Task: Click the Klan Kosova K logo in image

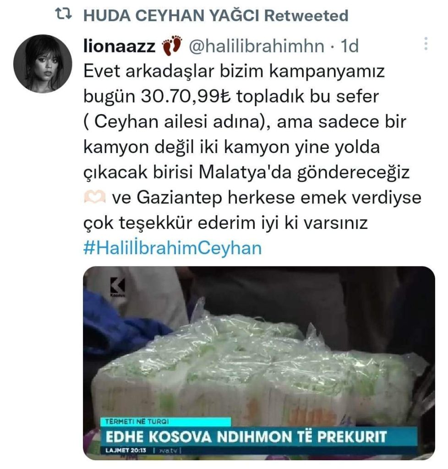Action: tap(118, 287)
